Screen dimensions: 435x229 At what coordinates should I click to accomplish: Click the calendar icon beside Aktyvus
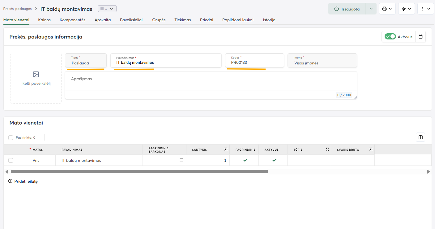point(420,37)
